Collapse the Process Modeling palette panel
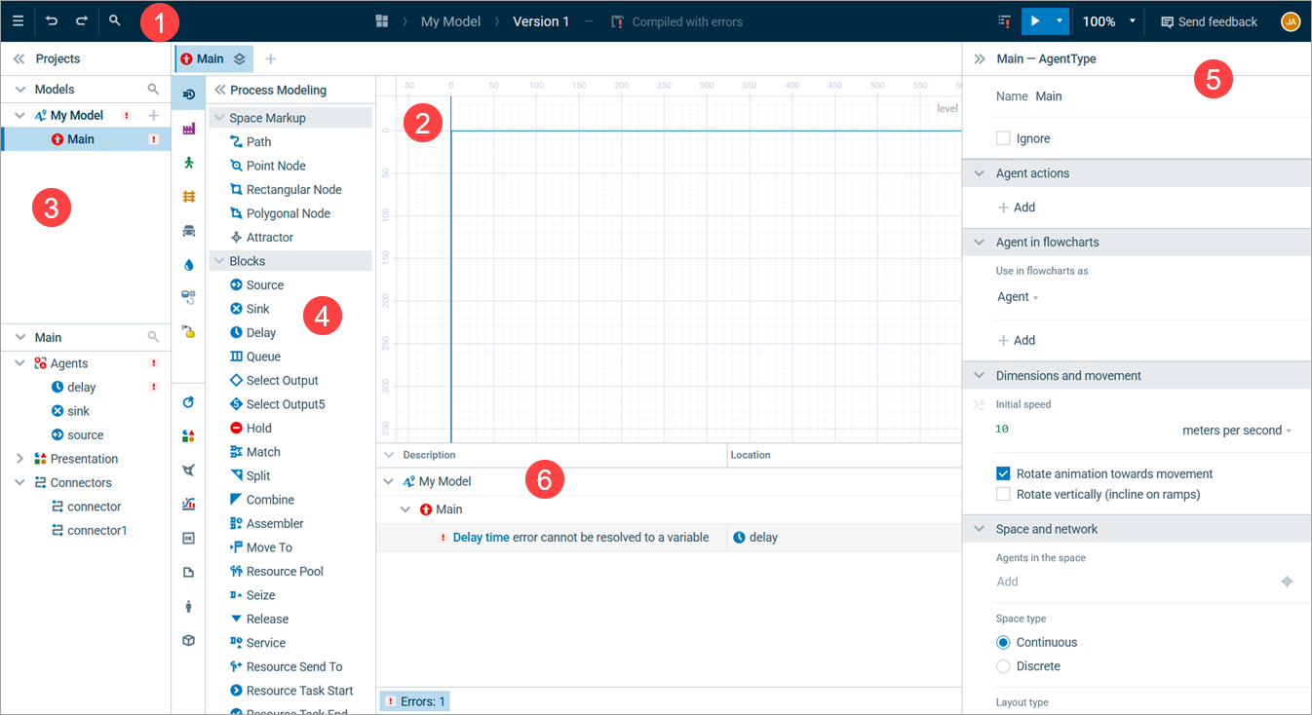 click(x=220, y=91)
